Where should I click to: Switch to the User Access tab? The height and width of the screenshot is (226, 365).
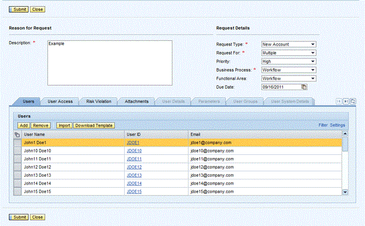pos(60,101)
